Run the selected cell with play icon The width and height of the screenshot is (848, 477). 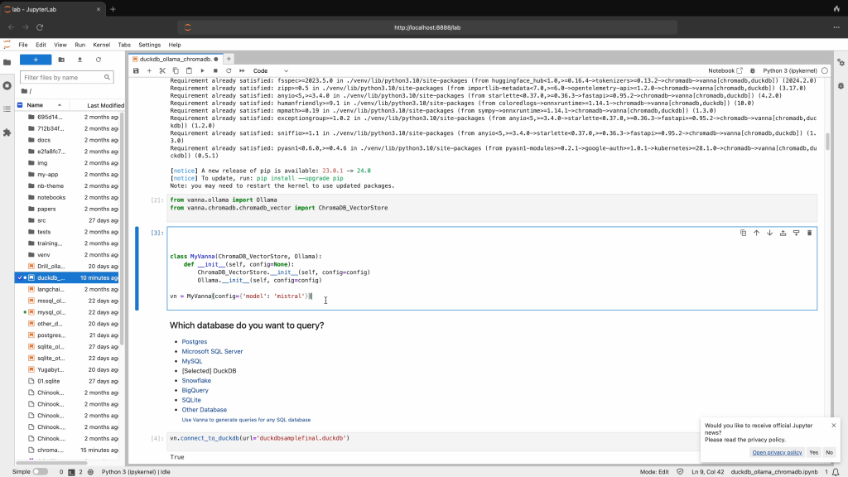point(203,71)
